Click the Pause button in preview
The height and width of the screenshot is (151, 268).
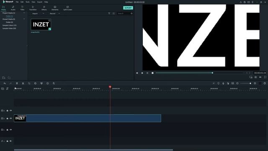(x=147, y=73)
